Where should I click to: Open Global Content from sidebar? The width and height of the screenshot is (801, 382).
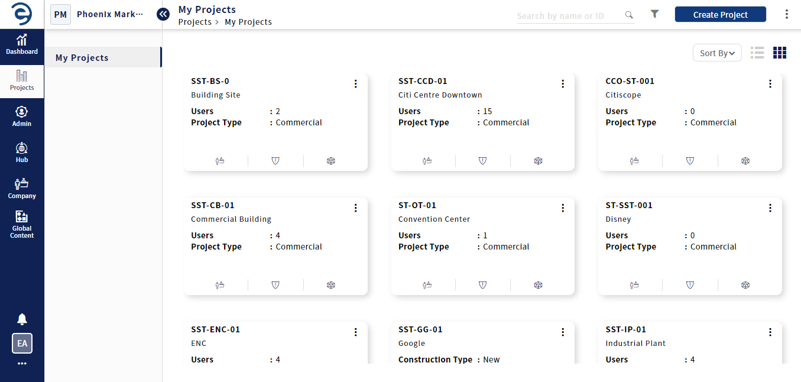(x=22, y=224)
